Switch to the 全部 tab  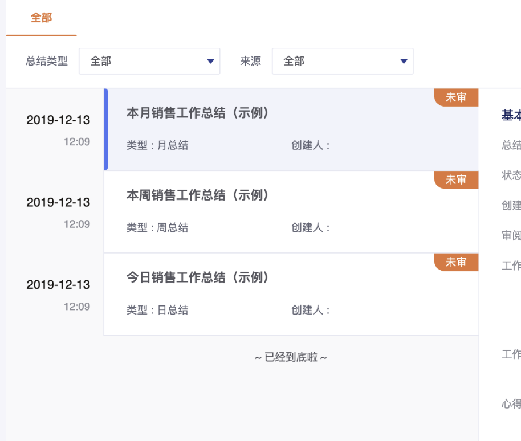point(41,18)
